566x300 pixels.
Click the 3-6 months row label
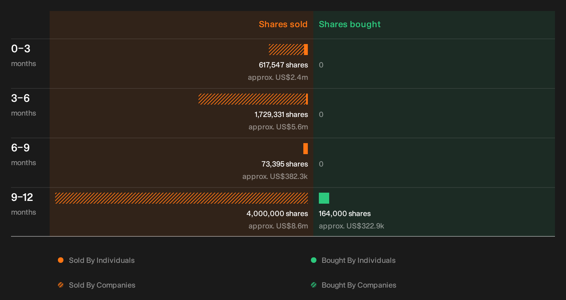pyautogui.click(x=23, y=105)
